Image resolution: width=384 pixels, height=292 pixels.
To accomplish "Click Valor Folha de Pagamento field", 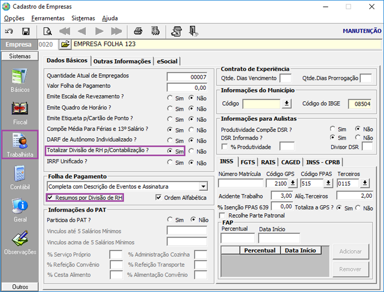I will (x=187, y=88).
